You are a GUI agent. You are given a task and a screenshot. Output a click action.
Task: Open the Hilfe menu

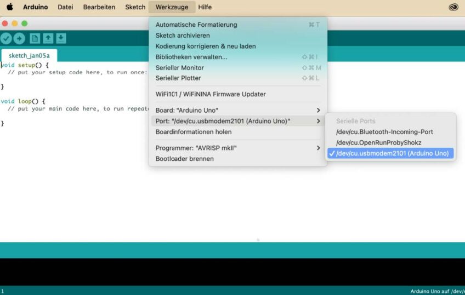(205, 7)
